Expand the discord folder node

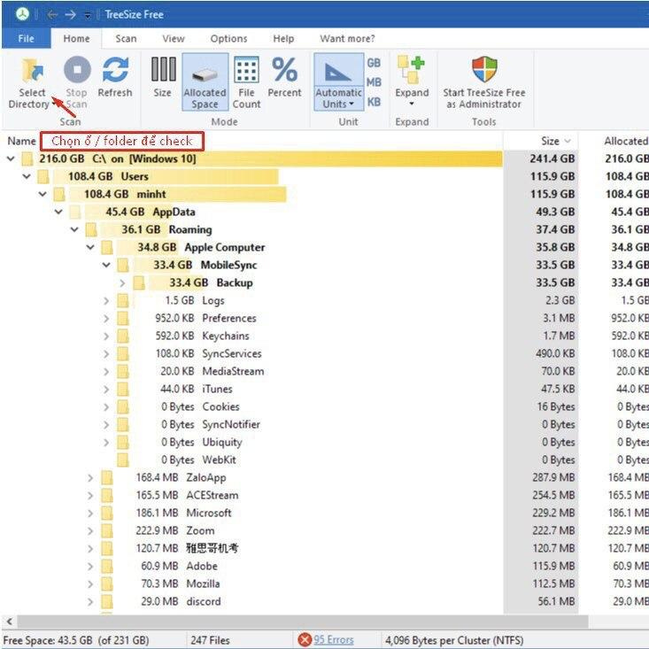click(x=90, y=601)
